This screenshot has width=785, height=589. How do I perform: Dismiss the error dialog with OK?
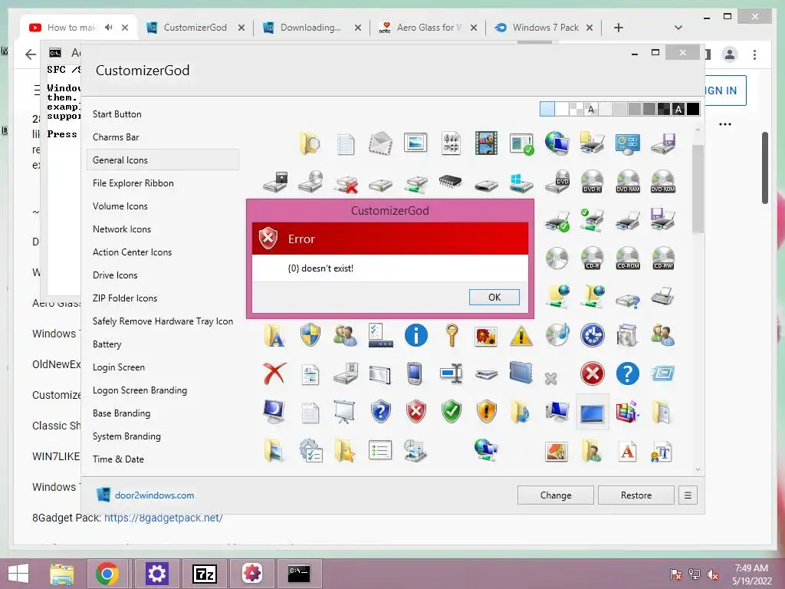click(x=494, y=297)
